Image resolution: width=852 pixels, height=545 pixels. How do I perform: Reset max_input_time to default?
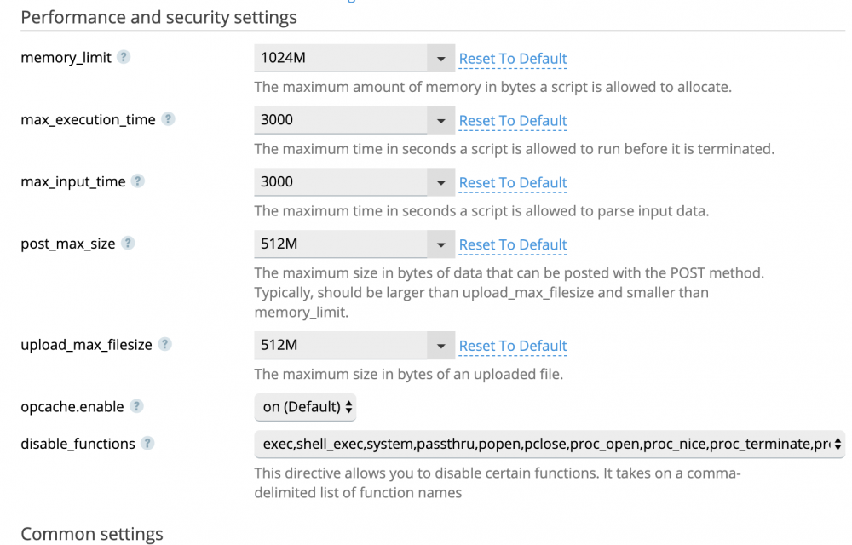(513, 182)
